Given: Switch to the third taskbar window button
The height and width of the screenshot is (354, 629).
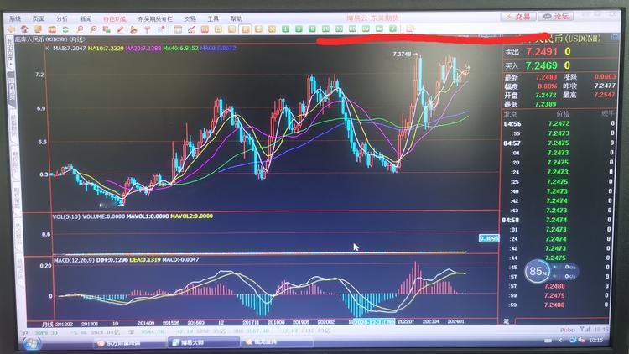Looking at the screenshot, I should 277,342.
